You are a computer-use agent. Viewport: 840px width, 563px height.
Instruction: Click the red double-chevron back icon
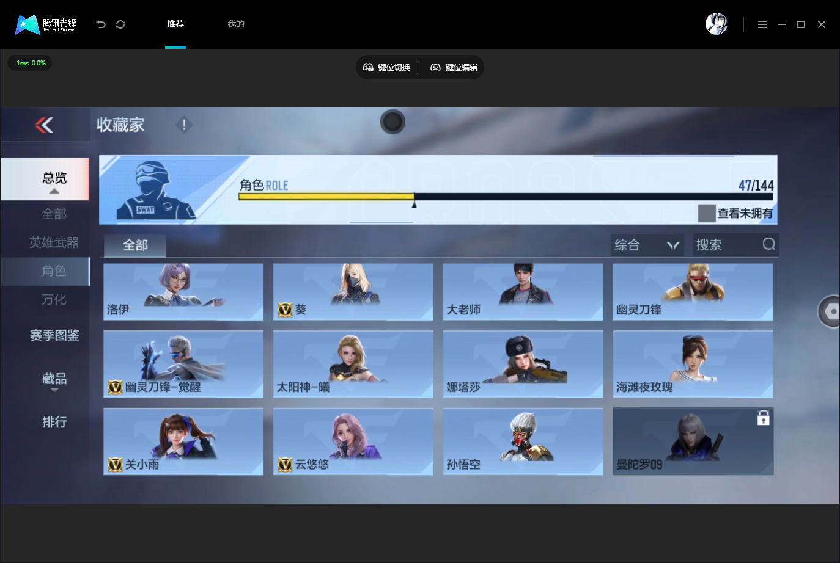(x=45, y=125)
